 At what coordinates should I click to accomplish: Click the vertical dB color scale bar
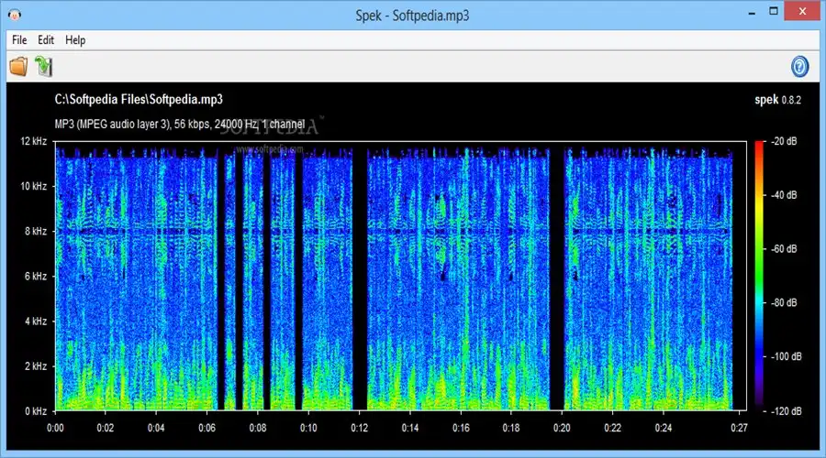(x=758, y=275)
